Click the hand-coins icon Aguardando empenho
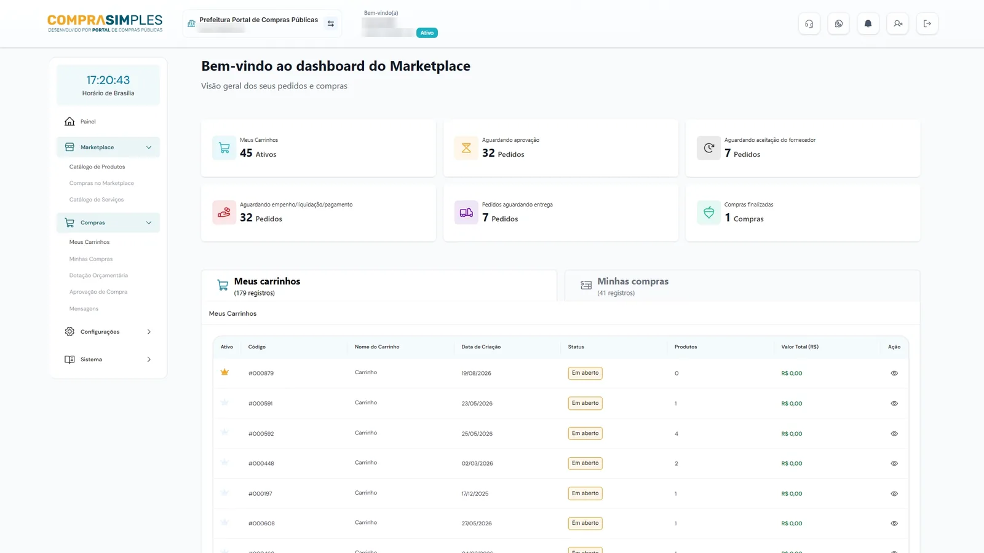984x553 pixels. pos(224,213)
